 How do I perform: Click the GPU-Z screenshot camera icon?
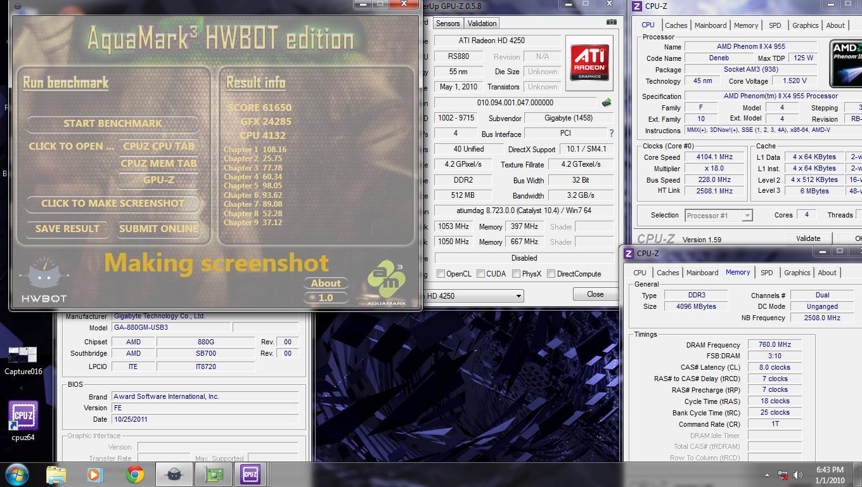tap(611, 22)
